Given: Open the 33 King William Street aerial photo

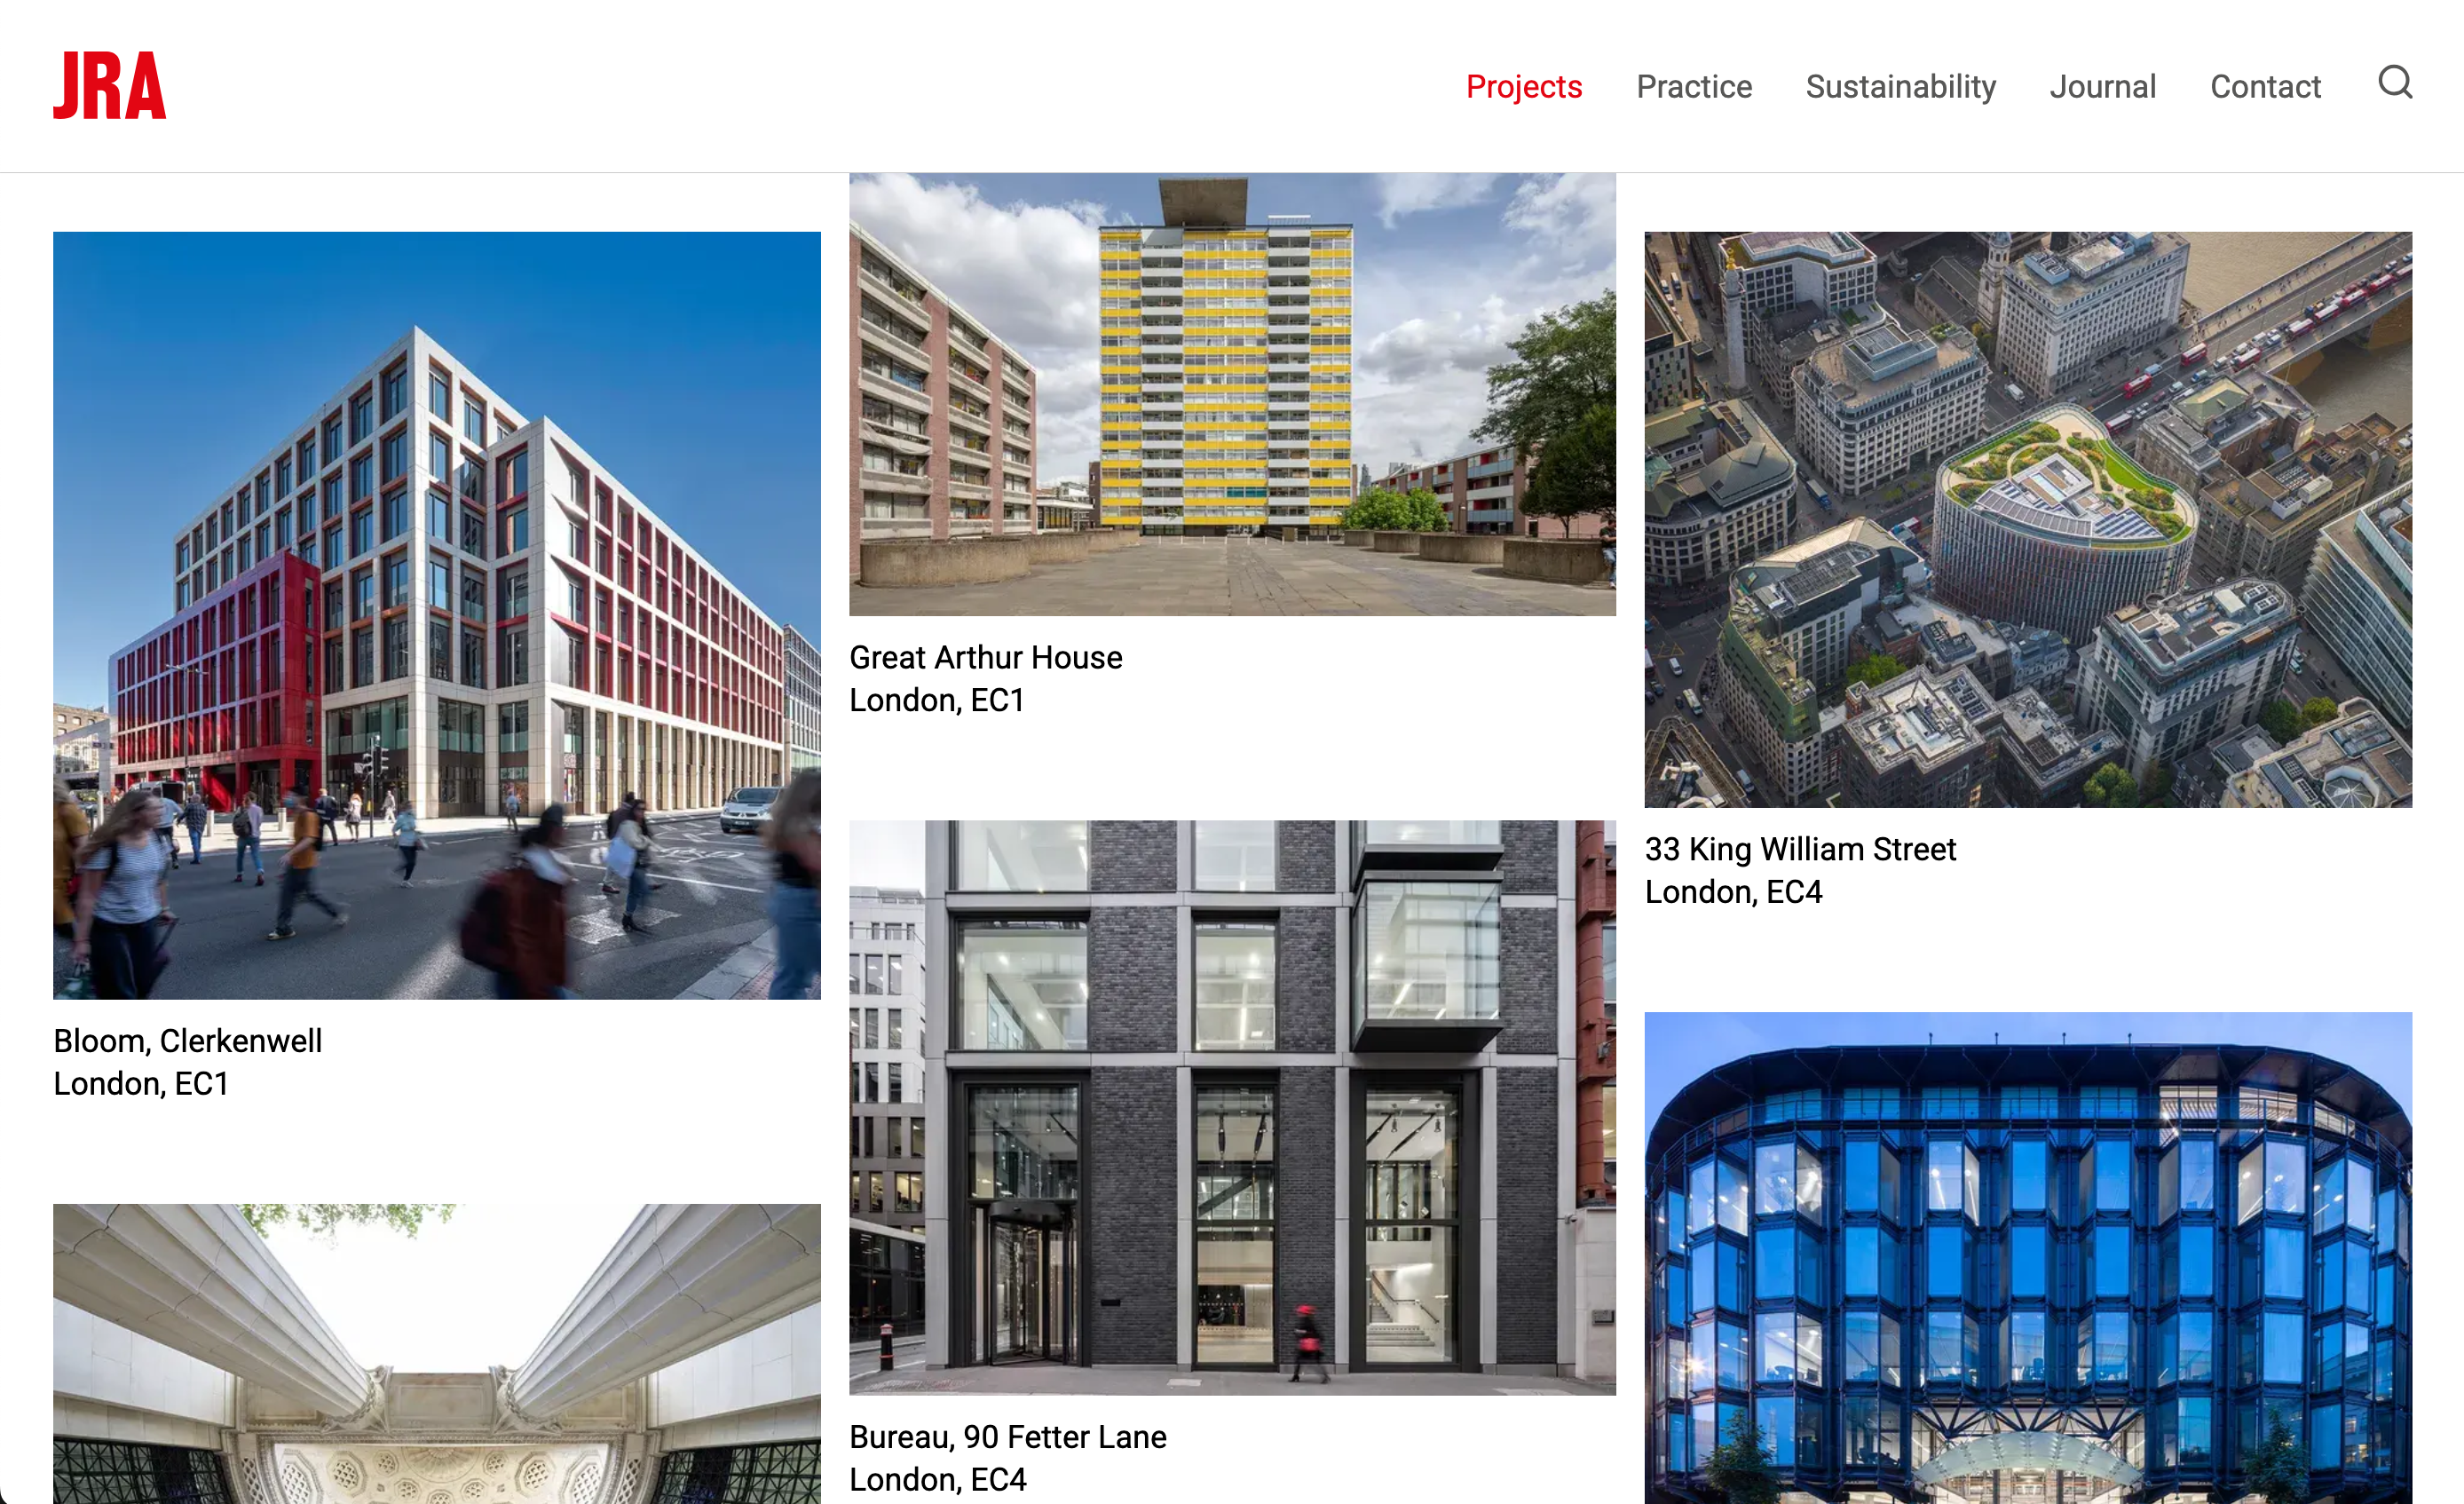Looking at the screenshot, I should tap(2028, 519).
